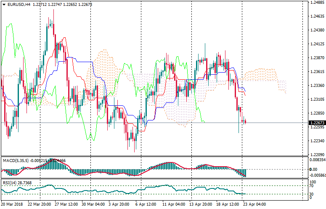Image resolution: width=326 pixels, height=209 pixels.
Task: Click the RSI 30 oversold level label
Action: [x=312, y=182]
